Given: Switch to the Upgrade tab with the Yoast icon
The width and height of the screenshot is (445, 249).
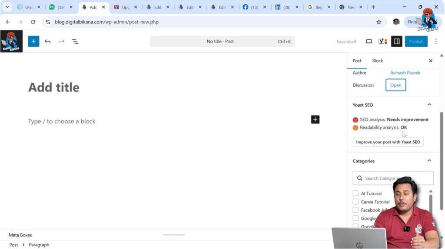Looking at the screenshot, I should (122, 7).
